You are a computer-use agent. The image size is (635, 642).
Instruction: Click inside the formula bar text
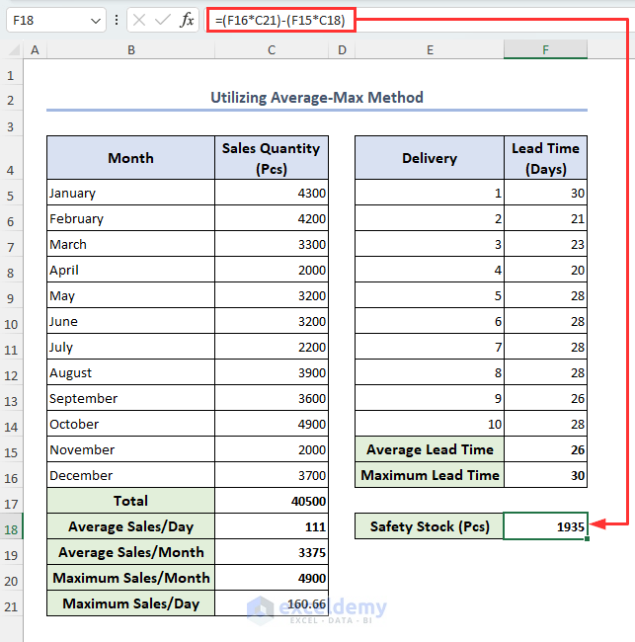point(281,20)
